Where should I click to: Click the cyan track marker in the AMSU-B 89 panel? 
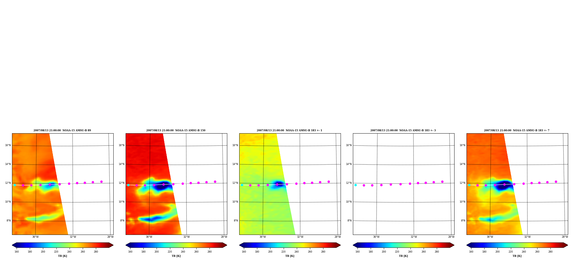[15, 185]
